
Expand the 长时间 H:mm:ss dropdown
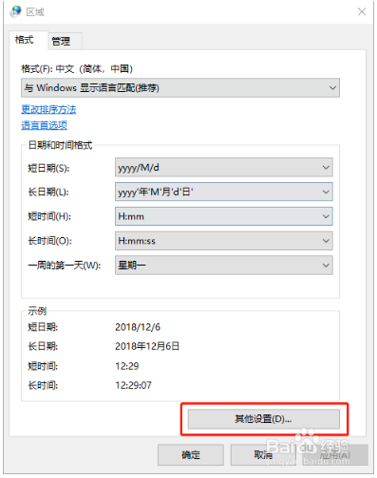click(x=224, y=241)
